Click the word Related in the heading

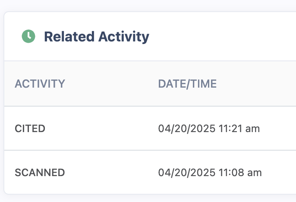tap(69, 37)
